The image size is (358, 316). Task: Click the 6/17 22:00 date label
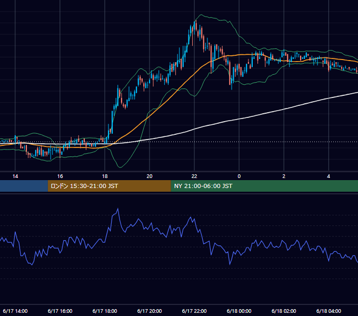(194, 311)
